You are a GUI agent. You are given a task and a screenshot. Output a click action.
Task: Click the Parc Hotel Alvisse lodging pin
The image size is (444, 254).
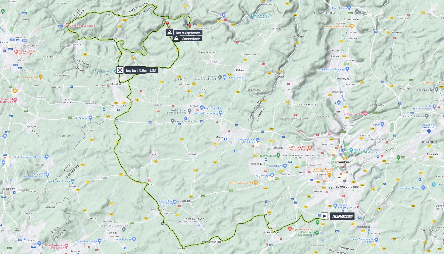366,114
